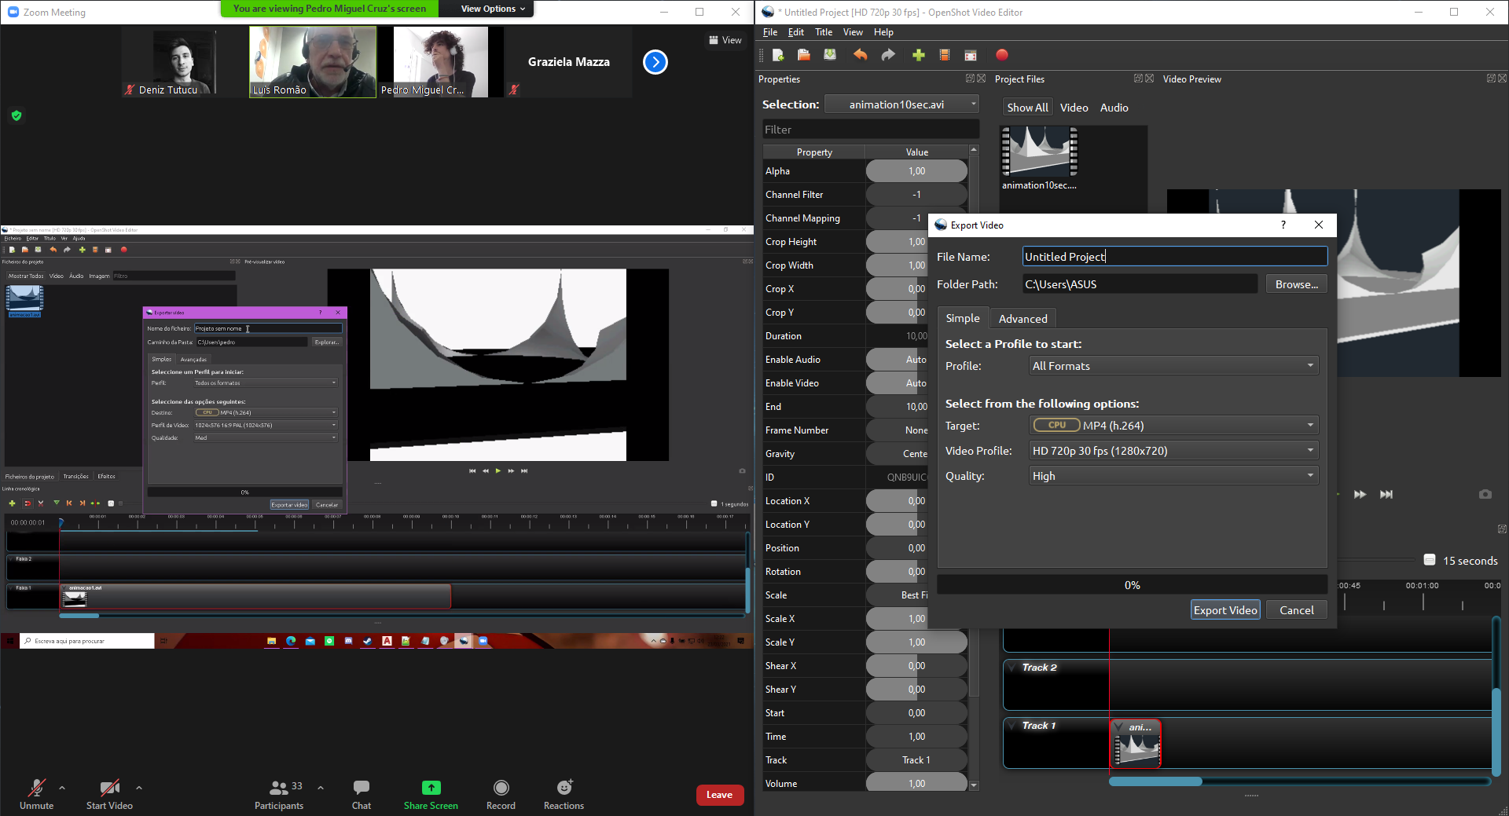This screenshot has width=1509, height=816.
Task: Click the View button in Zoom
Action: [725, 40]
